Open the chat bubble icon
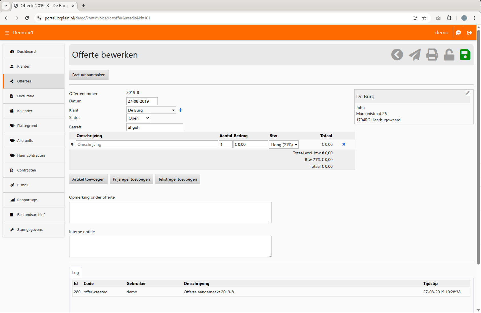 458,33
